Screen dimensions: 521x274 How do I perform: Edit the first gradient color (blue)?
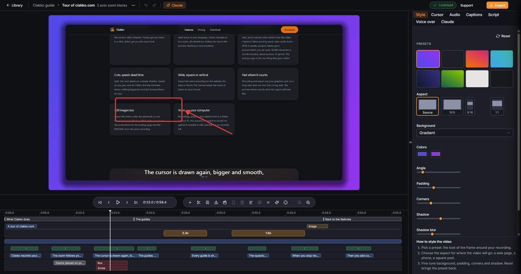(x=422, y=154)
